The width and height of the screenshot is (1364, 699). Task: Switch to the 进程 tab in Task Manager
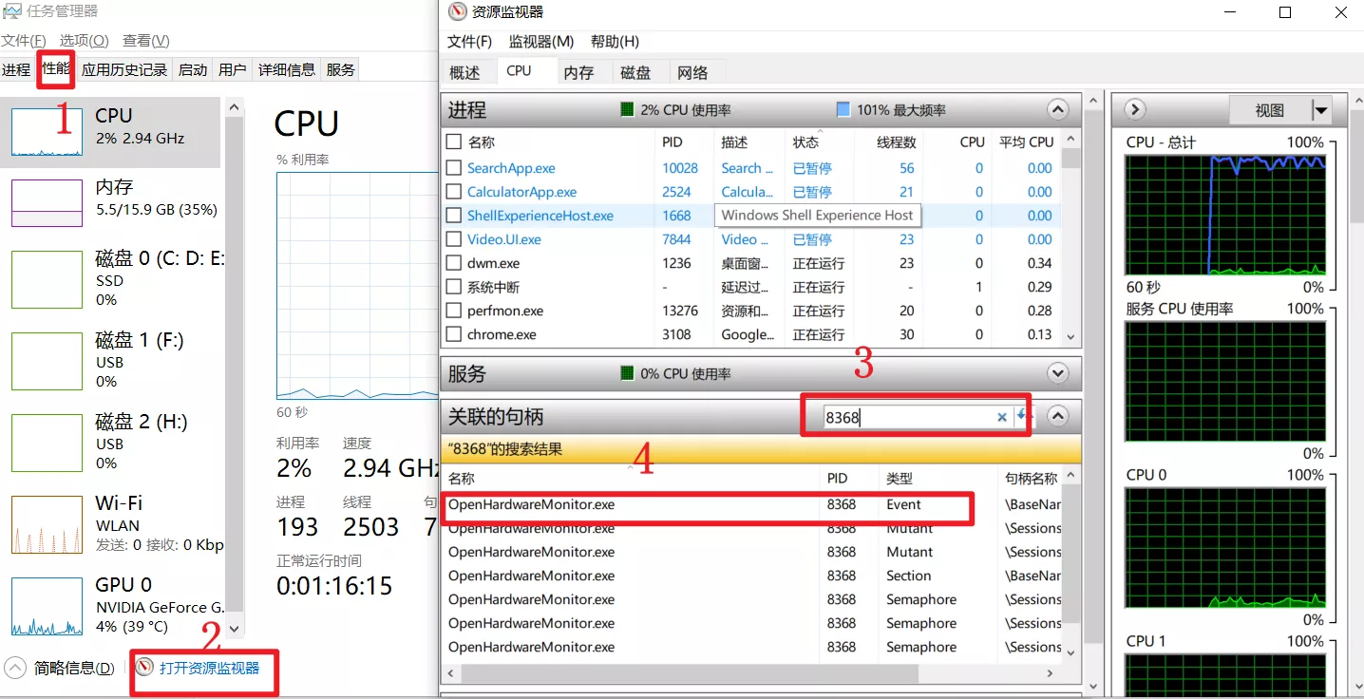[x=16, y=69]
